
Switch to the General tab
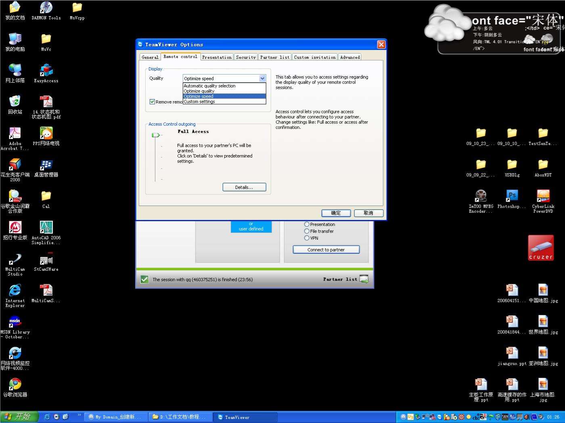(x=150, y=57)
